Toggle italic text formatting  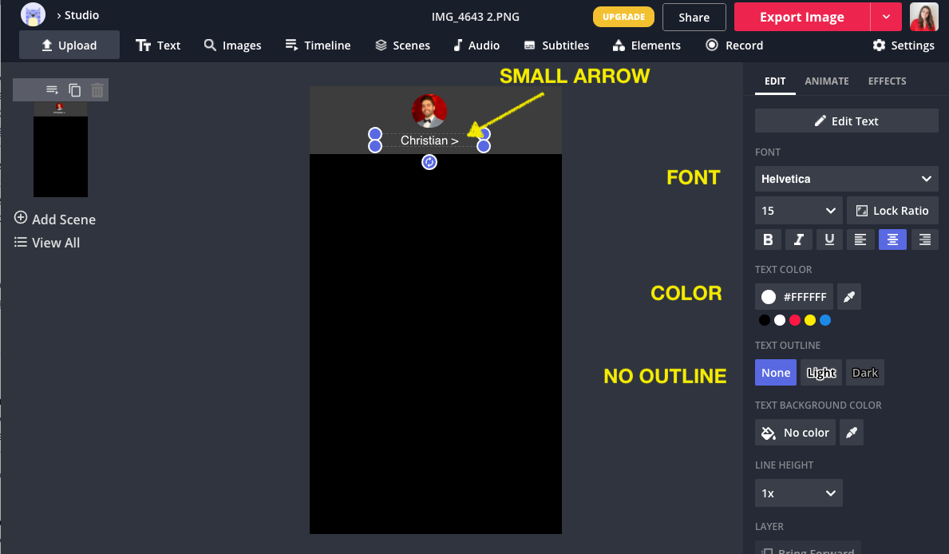798,239
